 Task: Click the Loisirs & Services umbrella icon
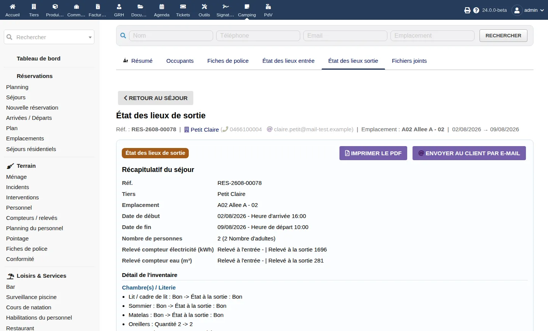coord(11,276)
